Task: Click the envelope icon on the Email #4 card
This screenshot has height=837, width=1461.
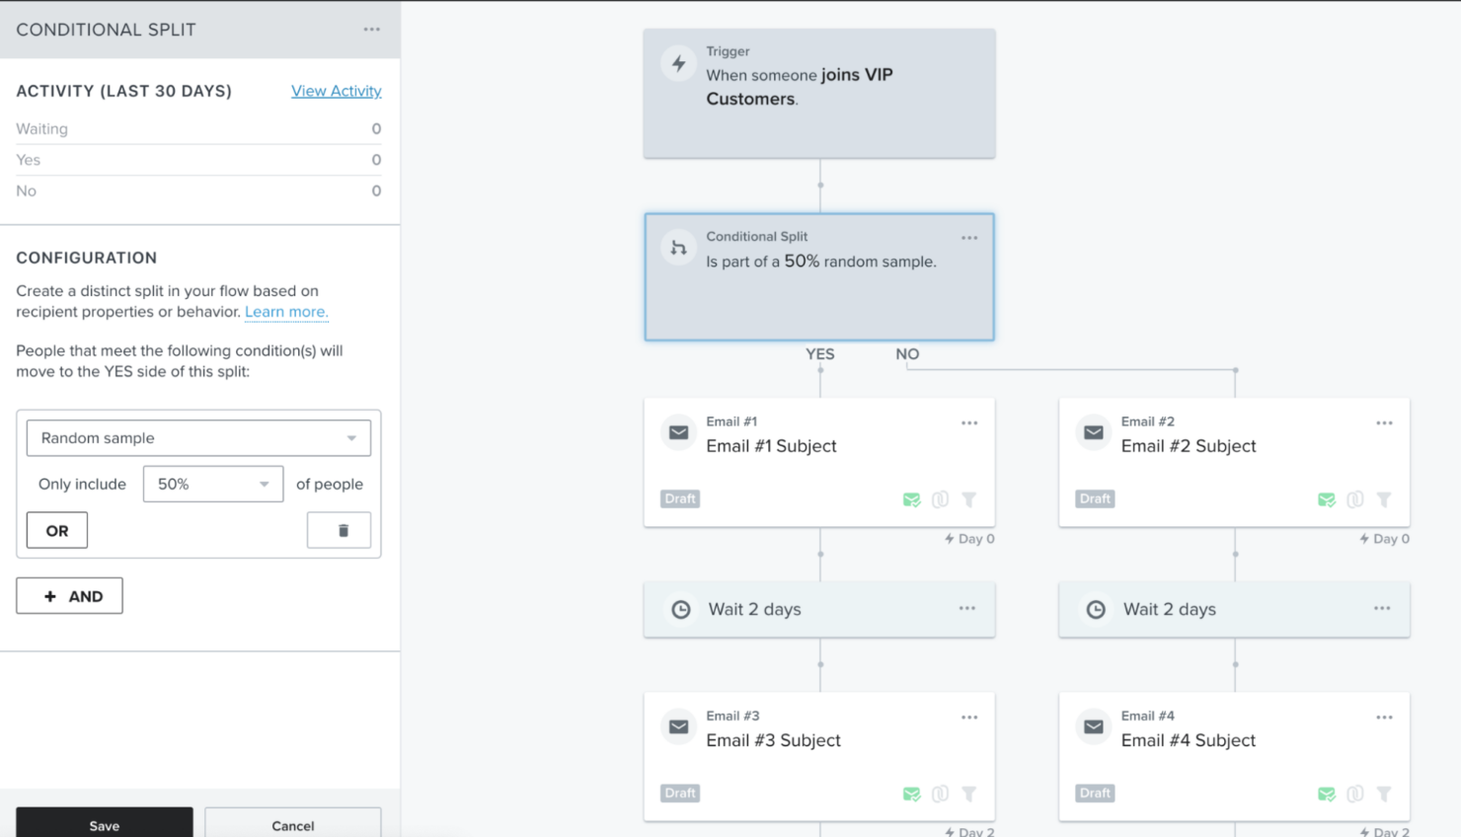Action: point(1093,725)
